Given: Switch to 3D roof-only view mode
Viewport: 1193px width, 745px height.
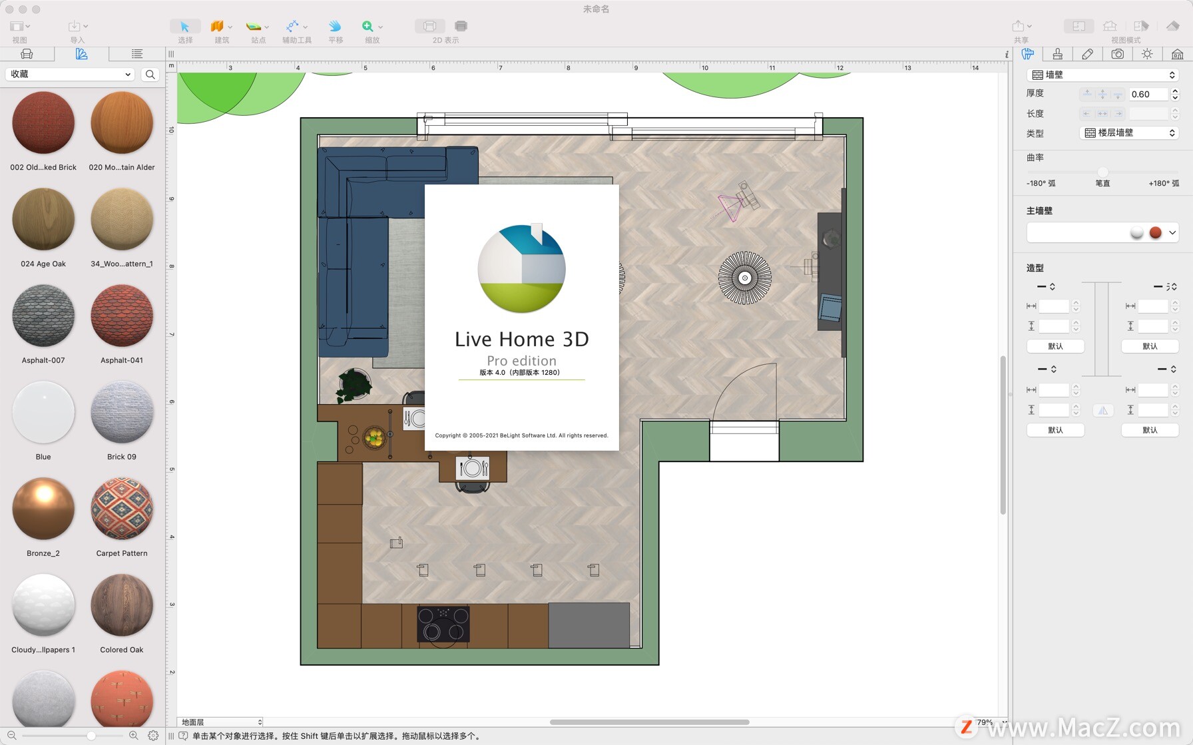Looking at the screenshot, I should point(1173,26).
